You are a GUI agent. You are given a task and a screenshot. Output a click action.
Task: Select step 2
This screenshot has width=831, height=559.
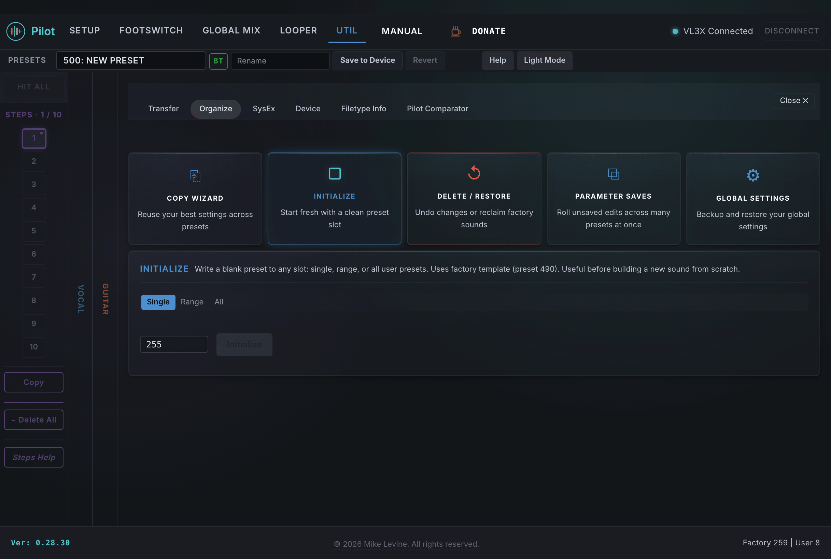pyautogui.click(x=34, y=161)
